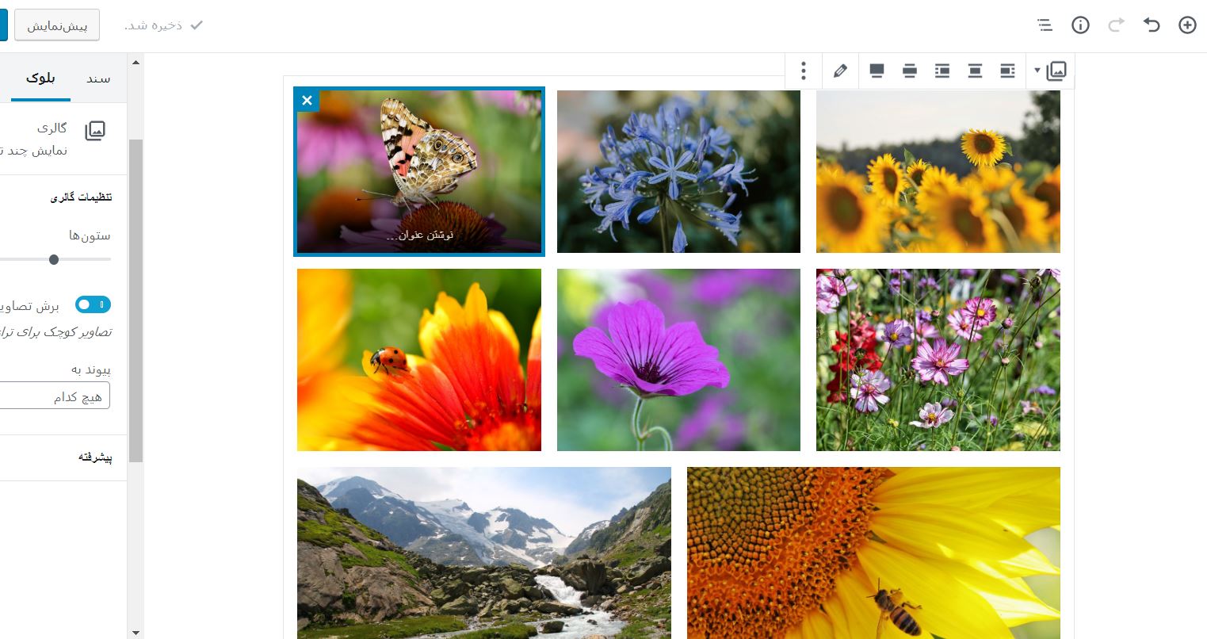
Task: Click the ذخیره شد saved status
Action: tap(164, 25)
